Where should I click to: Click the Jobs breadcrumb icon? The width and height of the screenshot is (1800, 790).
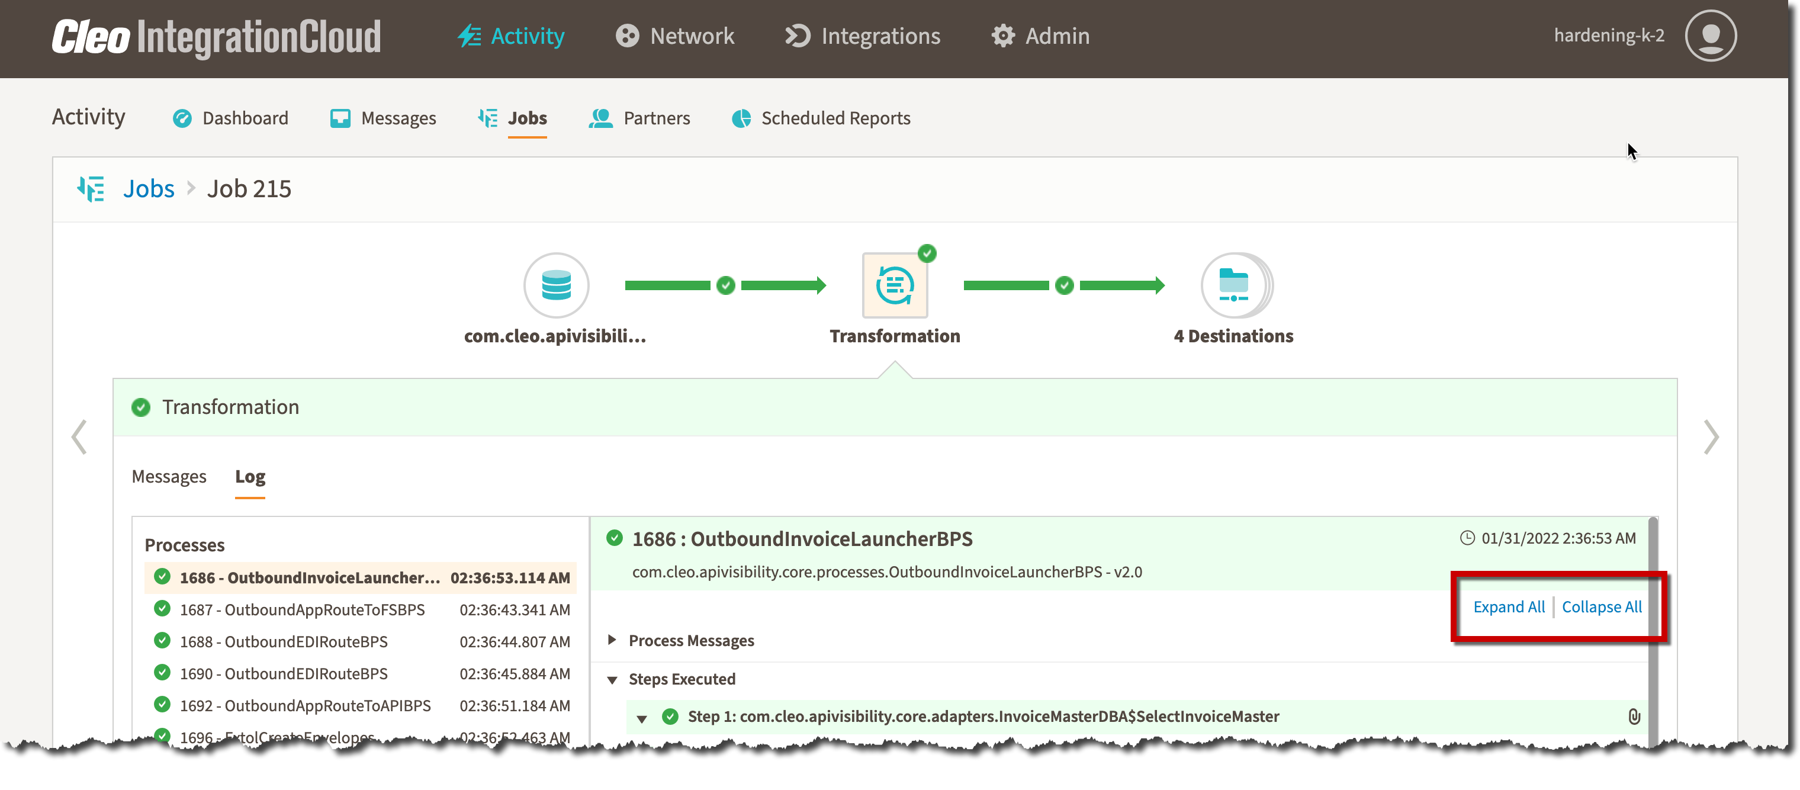pyautogui.click(x=91, y=189)
